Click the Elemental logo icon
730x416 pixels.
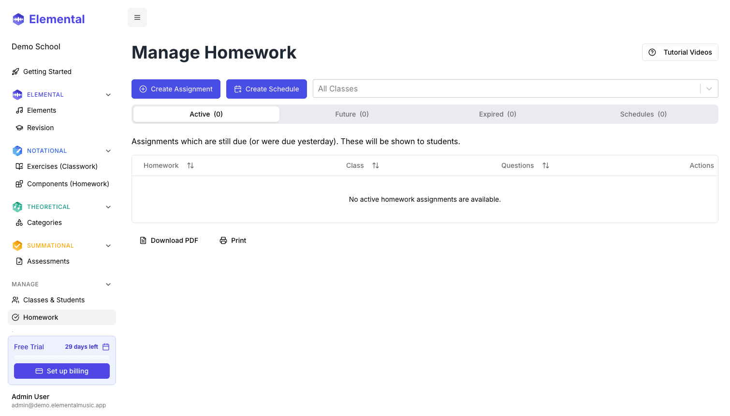[x=18, y=19]
